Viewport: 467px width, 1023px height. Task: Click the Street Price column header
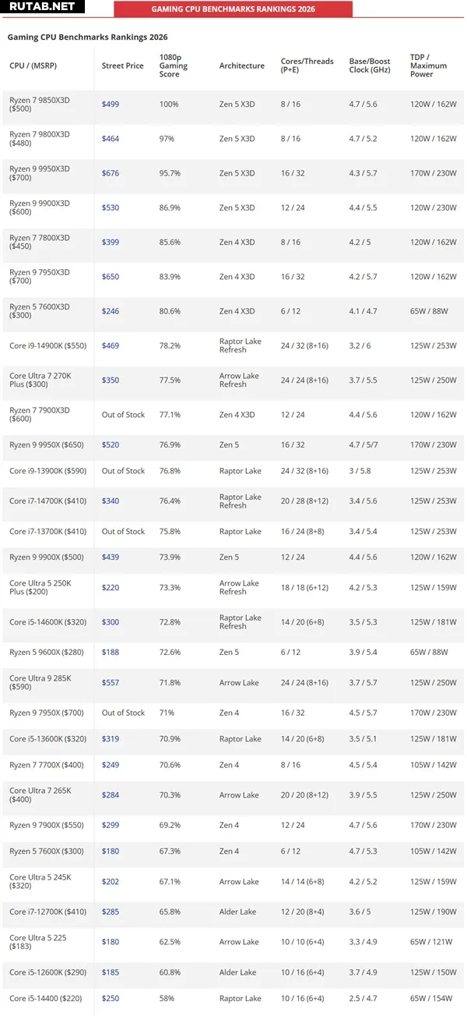tap(122, 66)
